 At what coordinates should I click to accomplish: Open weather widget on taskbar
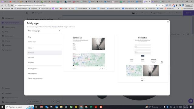pos(152,107)
